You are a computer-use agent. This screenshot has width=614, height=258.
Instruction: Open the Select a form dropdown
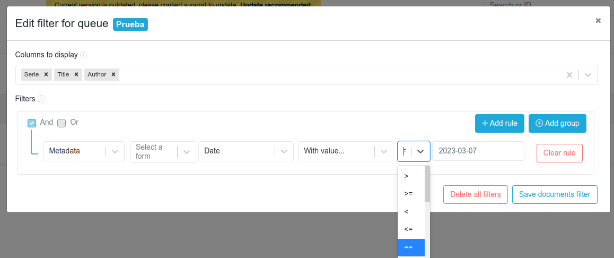pyautogui.click(x=186, y=151)
